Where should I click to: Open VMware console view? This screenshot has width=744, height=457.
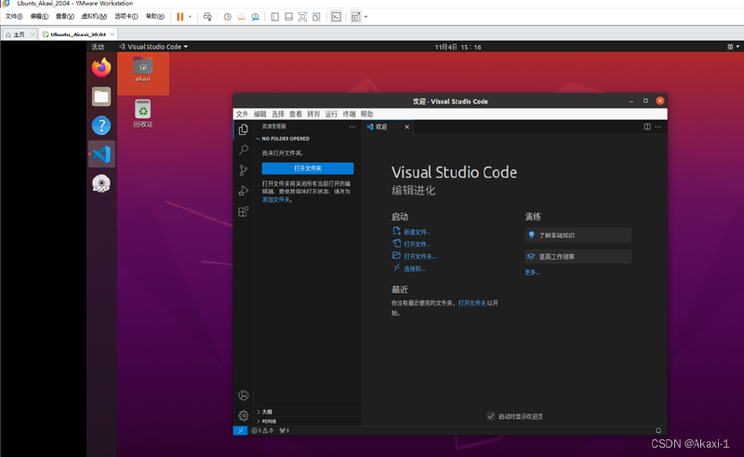point(336,17)
